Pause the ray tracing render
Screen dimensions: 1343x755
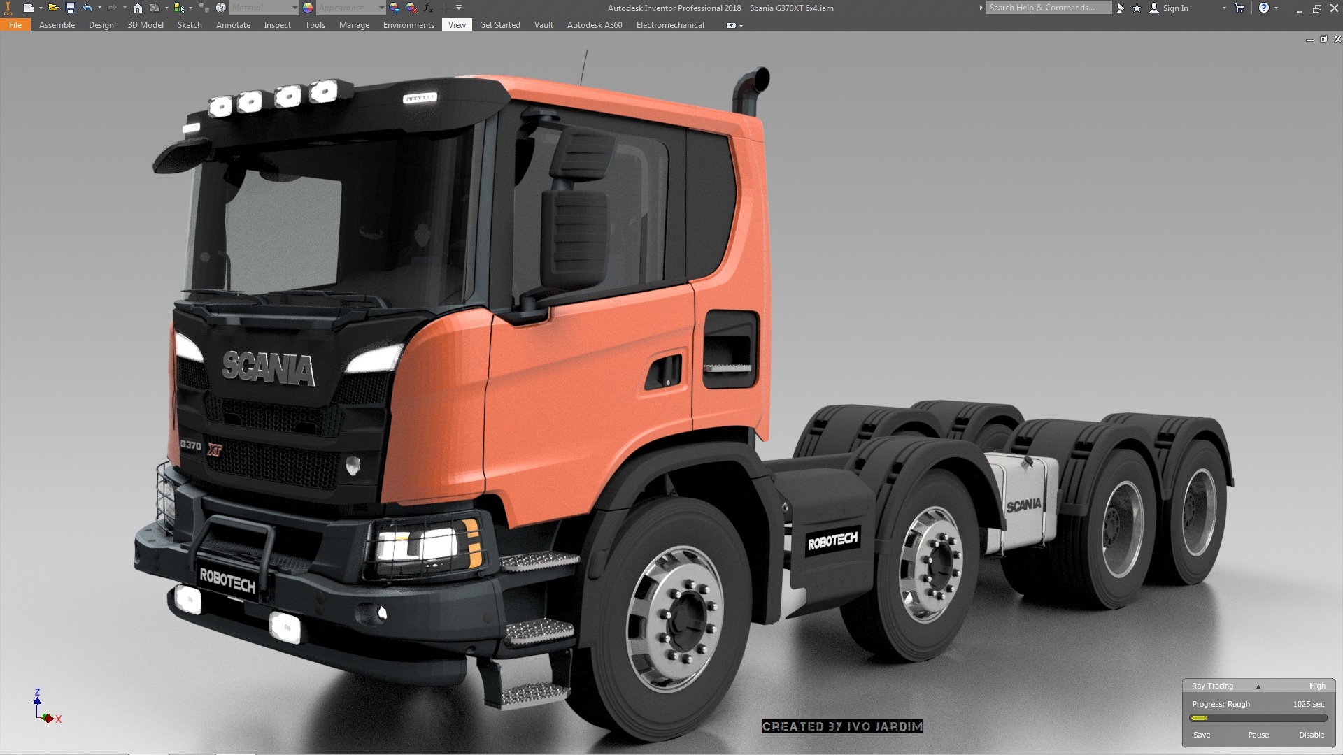click(1258, 735)
